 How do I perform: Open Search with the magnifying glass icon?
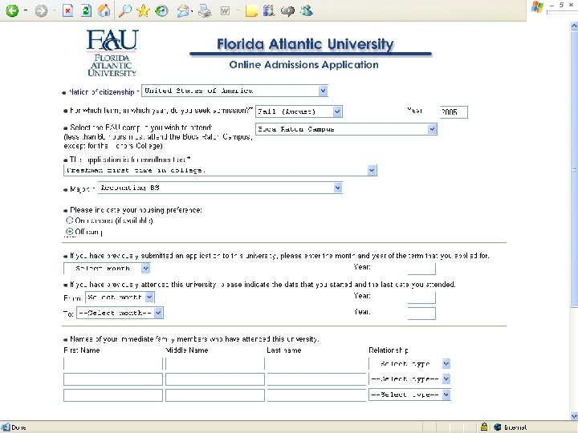point(125,10)
